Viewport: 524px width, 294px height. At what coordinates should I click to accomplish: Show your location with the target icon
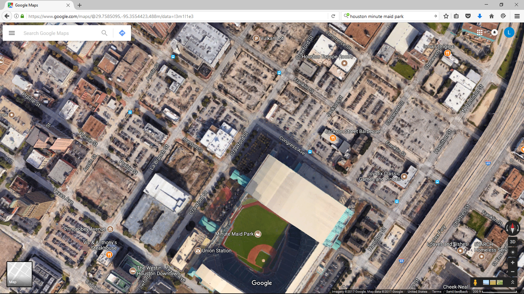pos(513,252)
